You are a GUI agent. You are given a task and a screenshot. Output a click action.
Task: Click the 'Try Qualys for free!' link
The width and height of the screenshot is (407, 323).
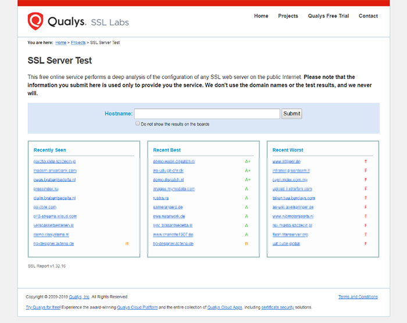(43, 307)
